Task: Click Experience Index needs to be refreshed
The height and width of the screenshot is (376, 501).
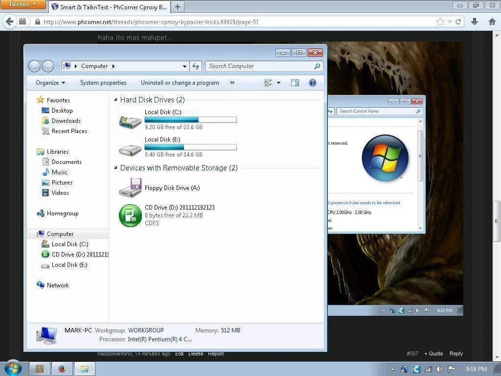Action: pos(364,203)
